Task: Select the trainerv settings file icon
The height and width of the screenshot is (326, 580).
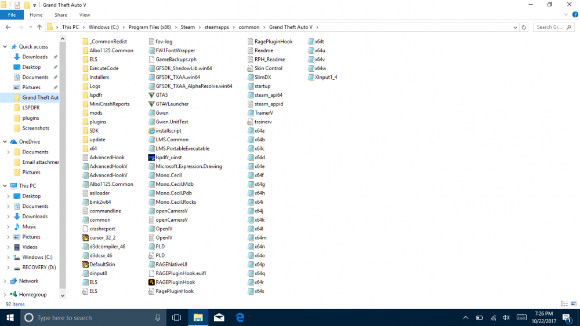Action: 250,122
